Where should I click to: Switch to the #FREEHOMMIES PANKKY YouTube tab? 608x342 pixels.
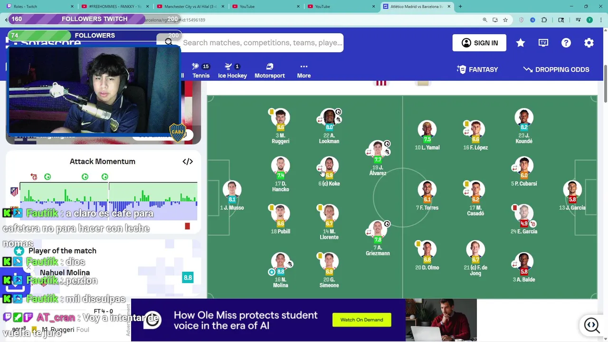(x=115, y=6)
